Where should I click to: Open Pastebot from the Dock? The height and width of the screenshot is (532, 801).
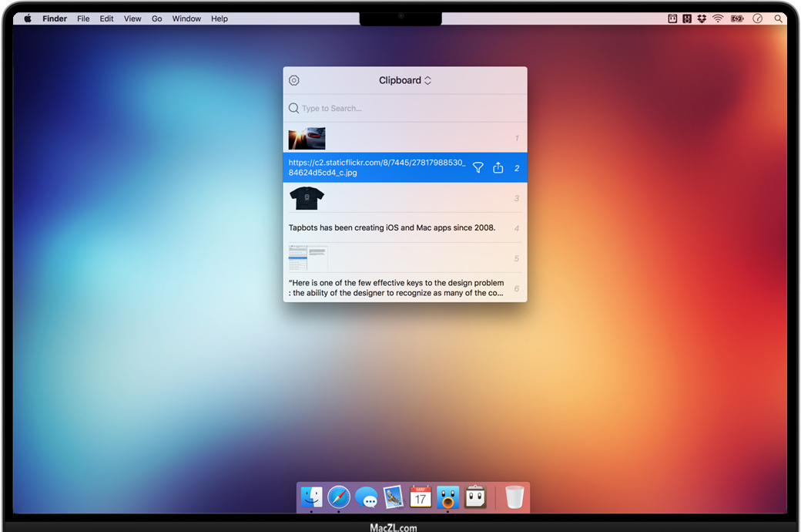(x=475, y=497)
